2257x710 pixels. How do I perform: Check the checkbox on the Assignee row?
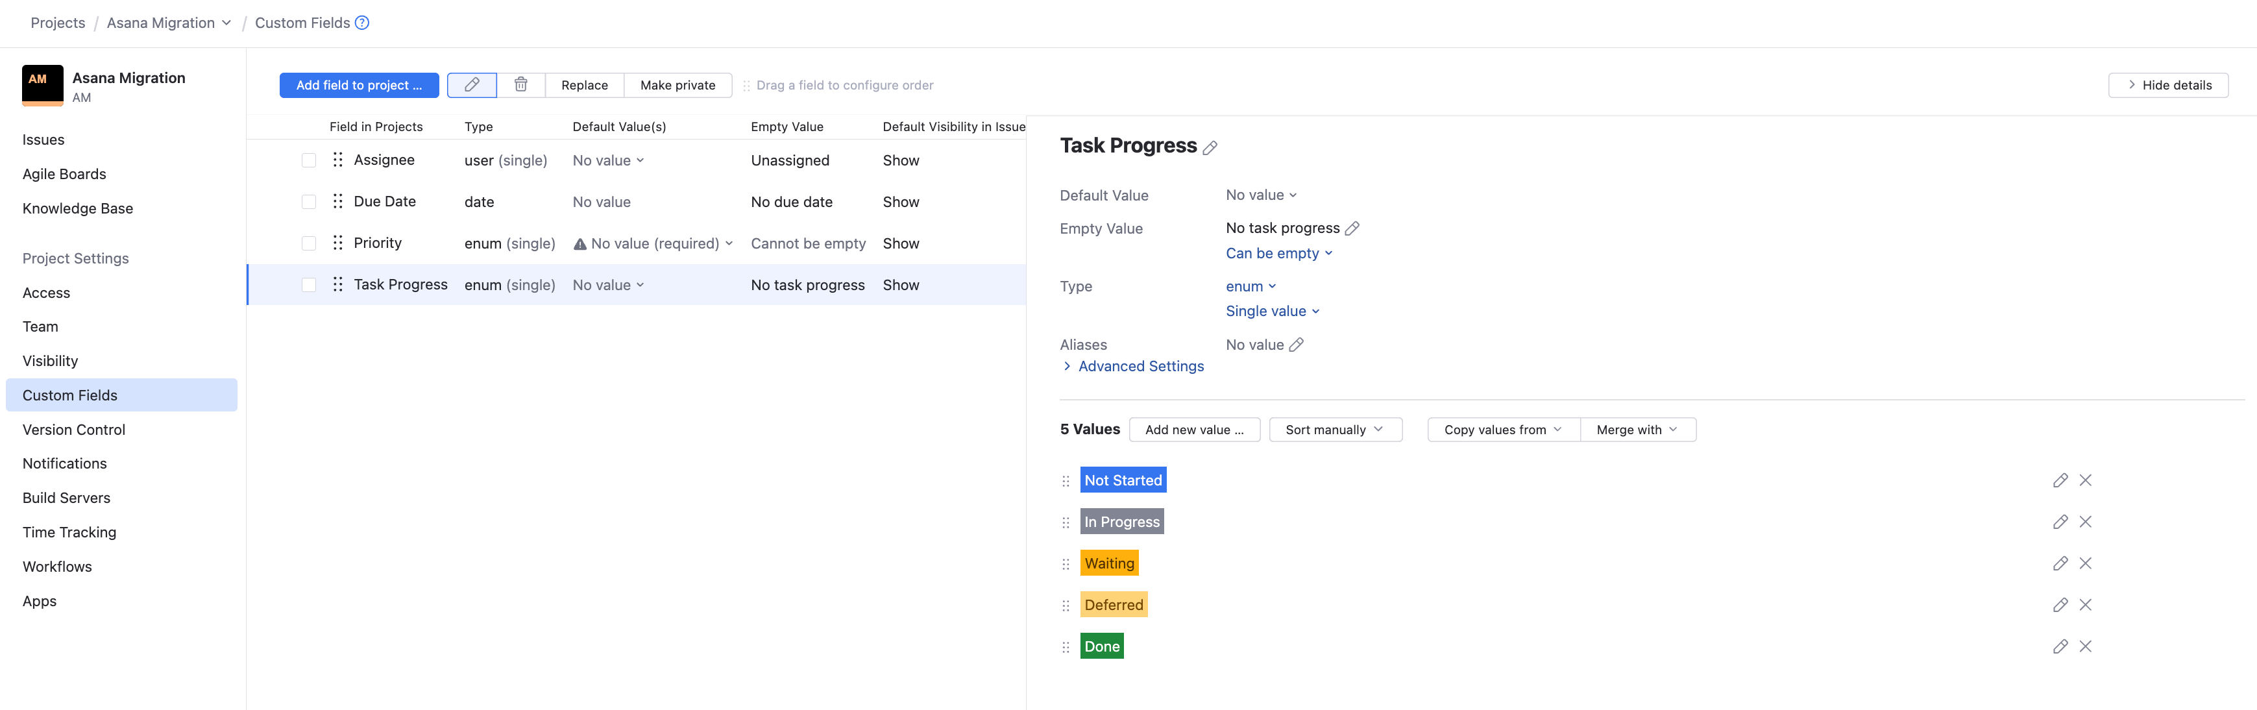click(x=308, y=160)
